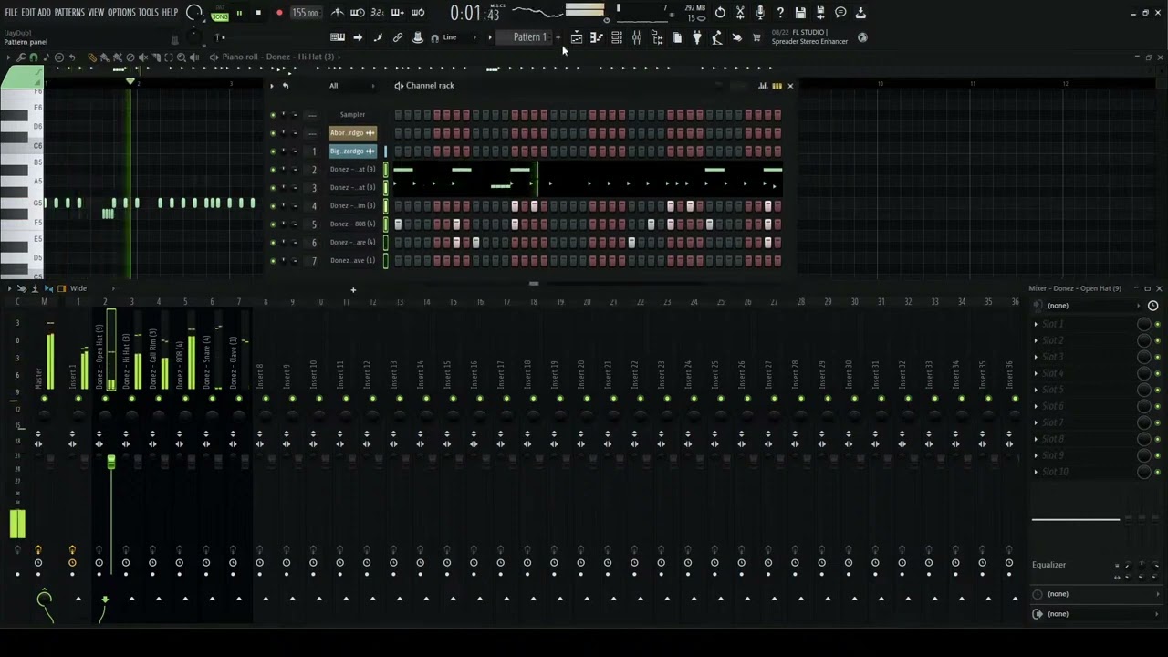This screenshot has height=657, width=1168.
Task: Open the Browser view icon
Action: click(657, 37)
